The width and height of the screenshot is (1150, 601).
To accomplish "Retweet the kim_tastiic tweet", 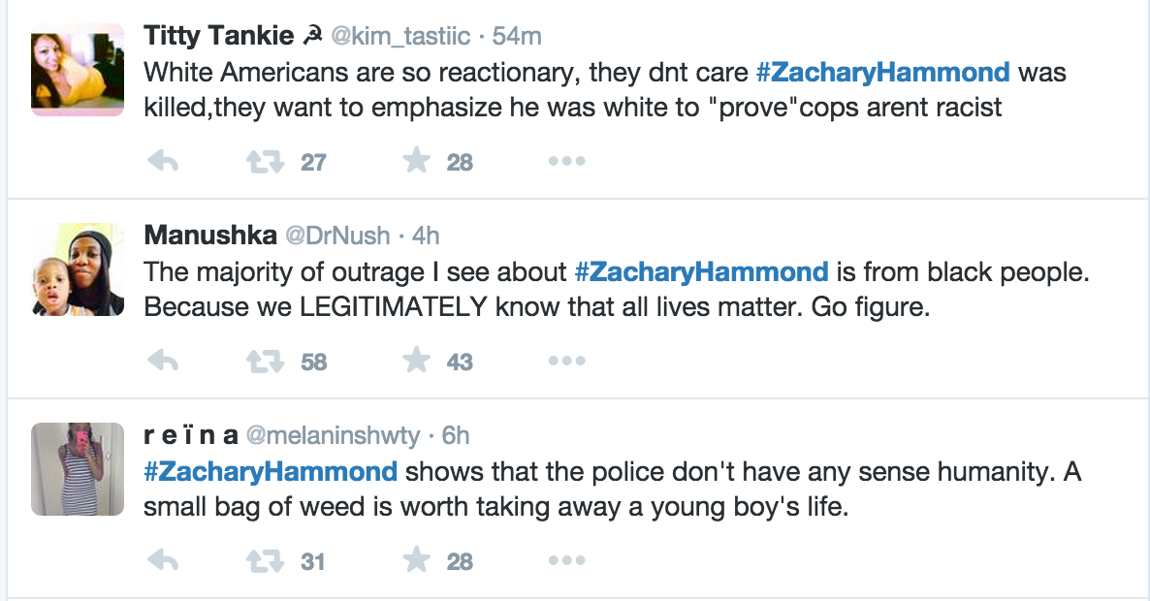I will [x=260, y=162].
